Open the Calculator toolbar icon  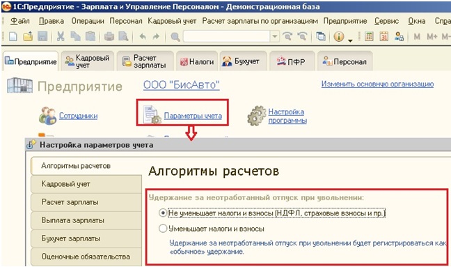(369, 36)
